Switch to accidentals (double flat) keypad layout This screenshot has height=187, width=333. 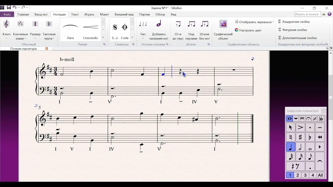[321, 119]
